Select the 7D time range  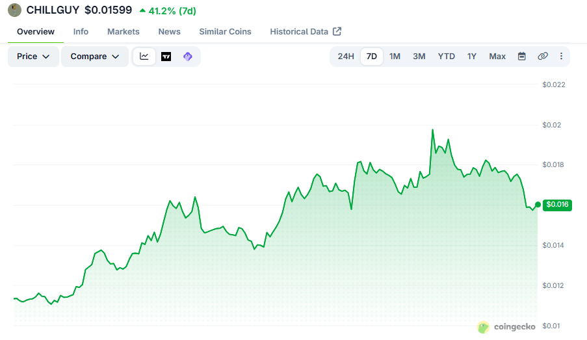(x=371, y=57)
